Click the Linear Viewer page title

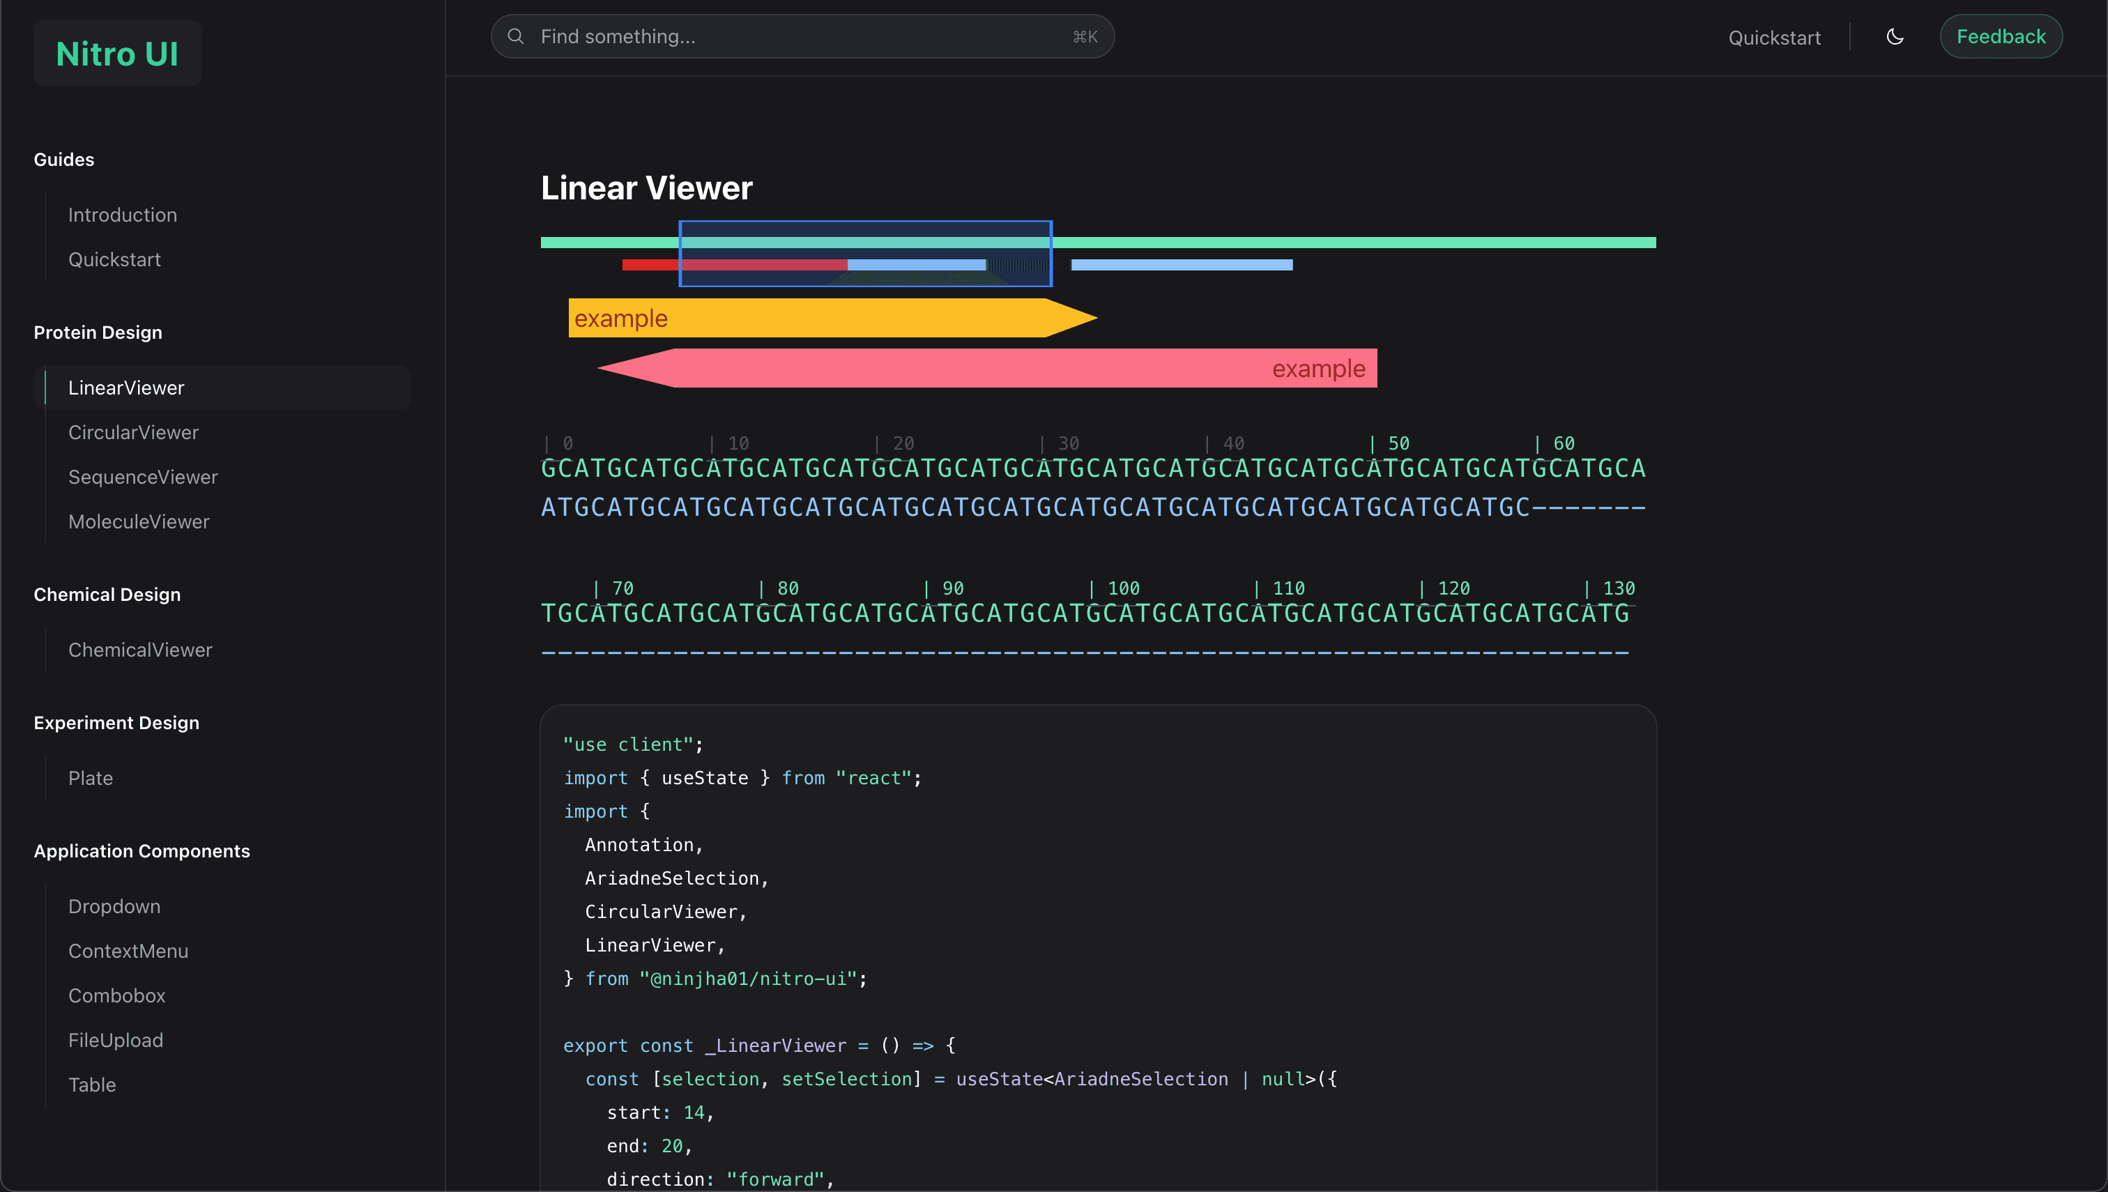pos(647,188)
